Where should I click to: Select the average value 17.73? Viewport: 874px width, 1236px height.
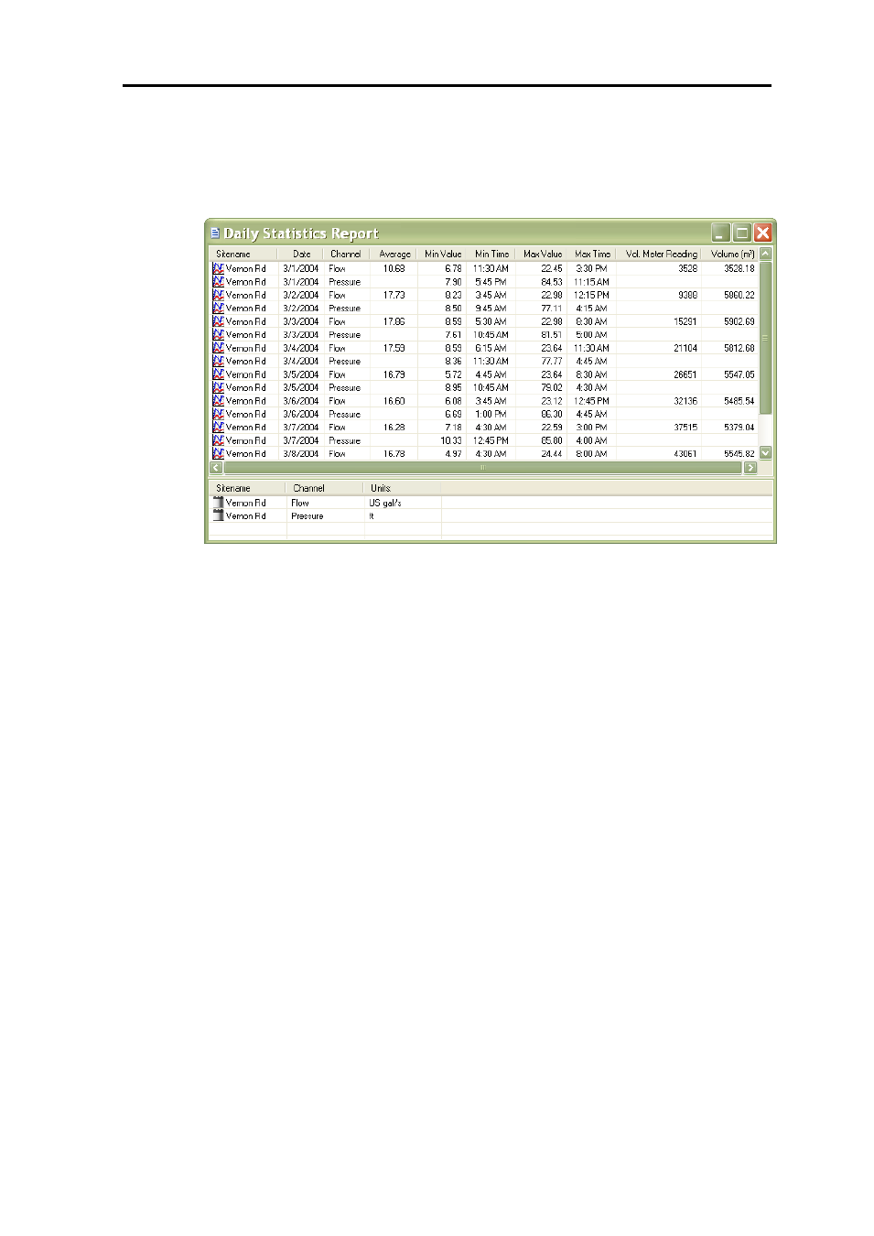coord(394,296)
